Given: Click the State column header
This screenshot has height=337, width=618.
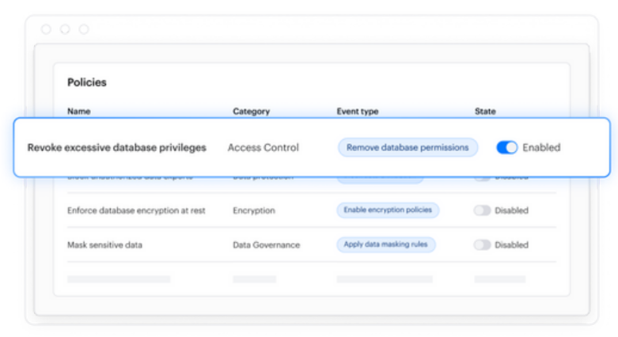Looking at the screenshot, I should [x=485, y=112].
